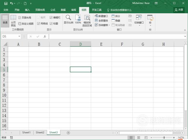
Task: Arrange all windows with 全部重排
Action: click(x=101, y=20)
